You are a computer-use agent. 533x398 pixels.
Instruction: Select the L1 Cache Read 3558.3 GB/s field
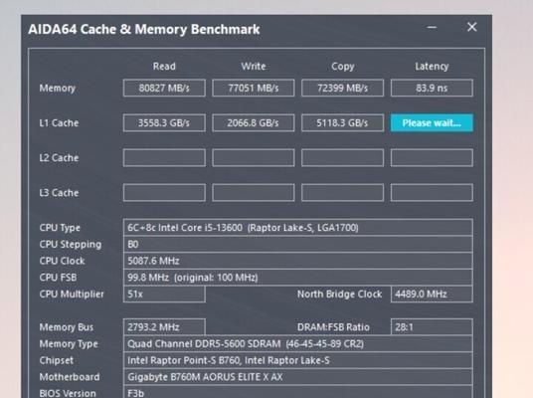(x=164, y=122)
